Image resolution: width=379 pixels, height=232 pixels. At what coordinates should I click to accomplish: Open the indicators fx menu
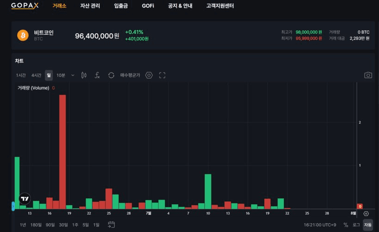(x=97, y=75)
